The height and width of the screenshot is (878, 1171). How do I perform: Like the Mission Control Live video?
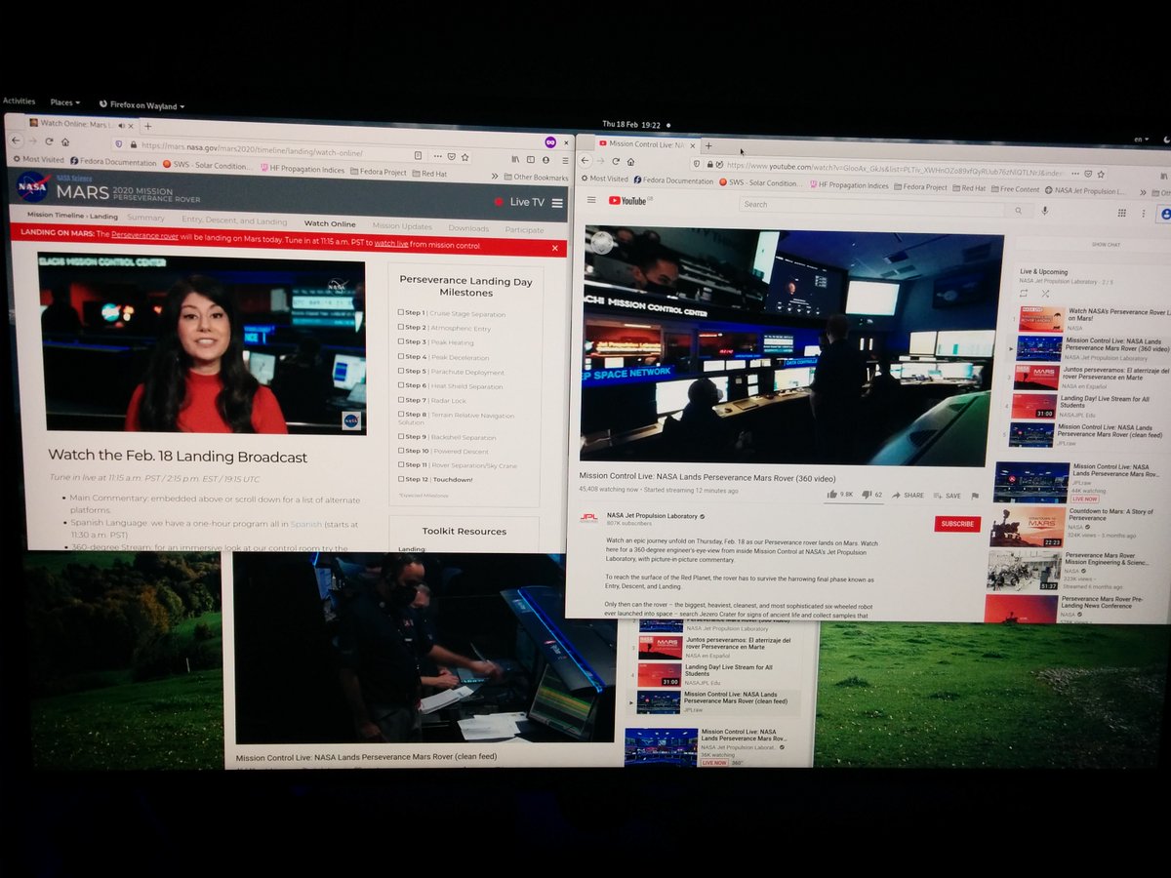tap(840, 495)
